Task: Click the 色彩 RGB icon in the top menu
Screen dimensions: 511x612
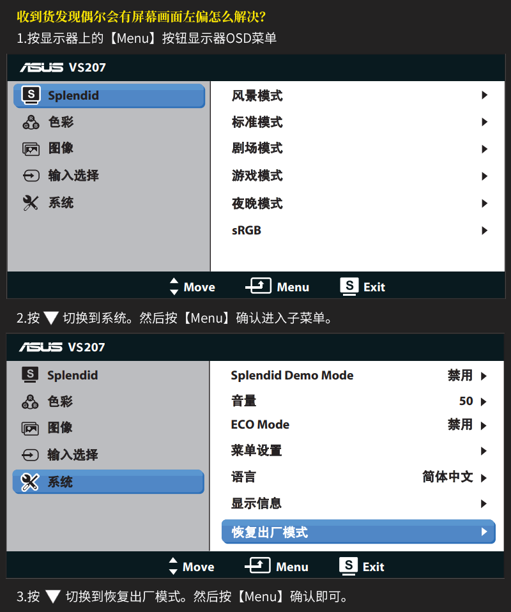Action: (x=31, y=122)
